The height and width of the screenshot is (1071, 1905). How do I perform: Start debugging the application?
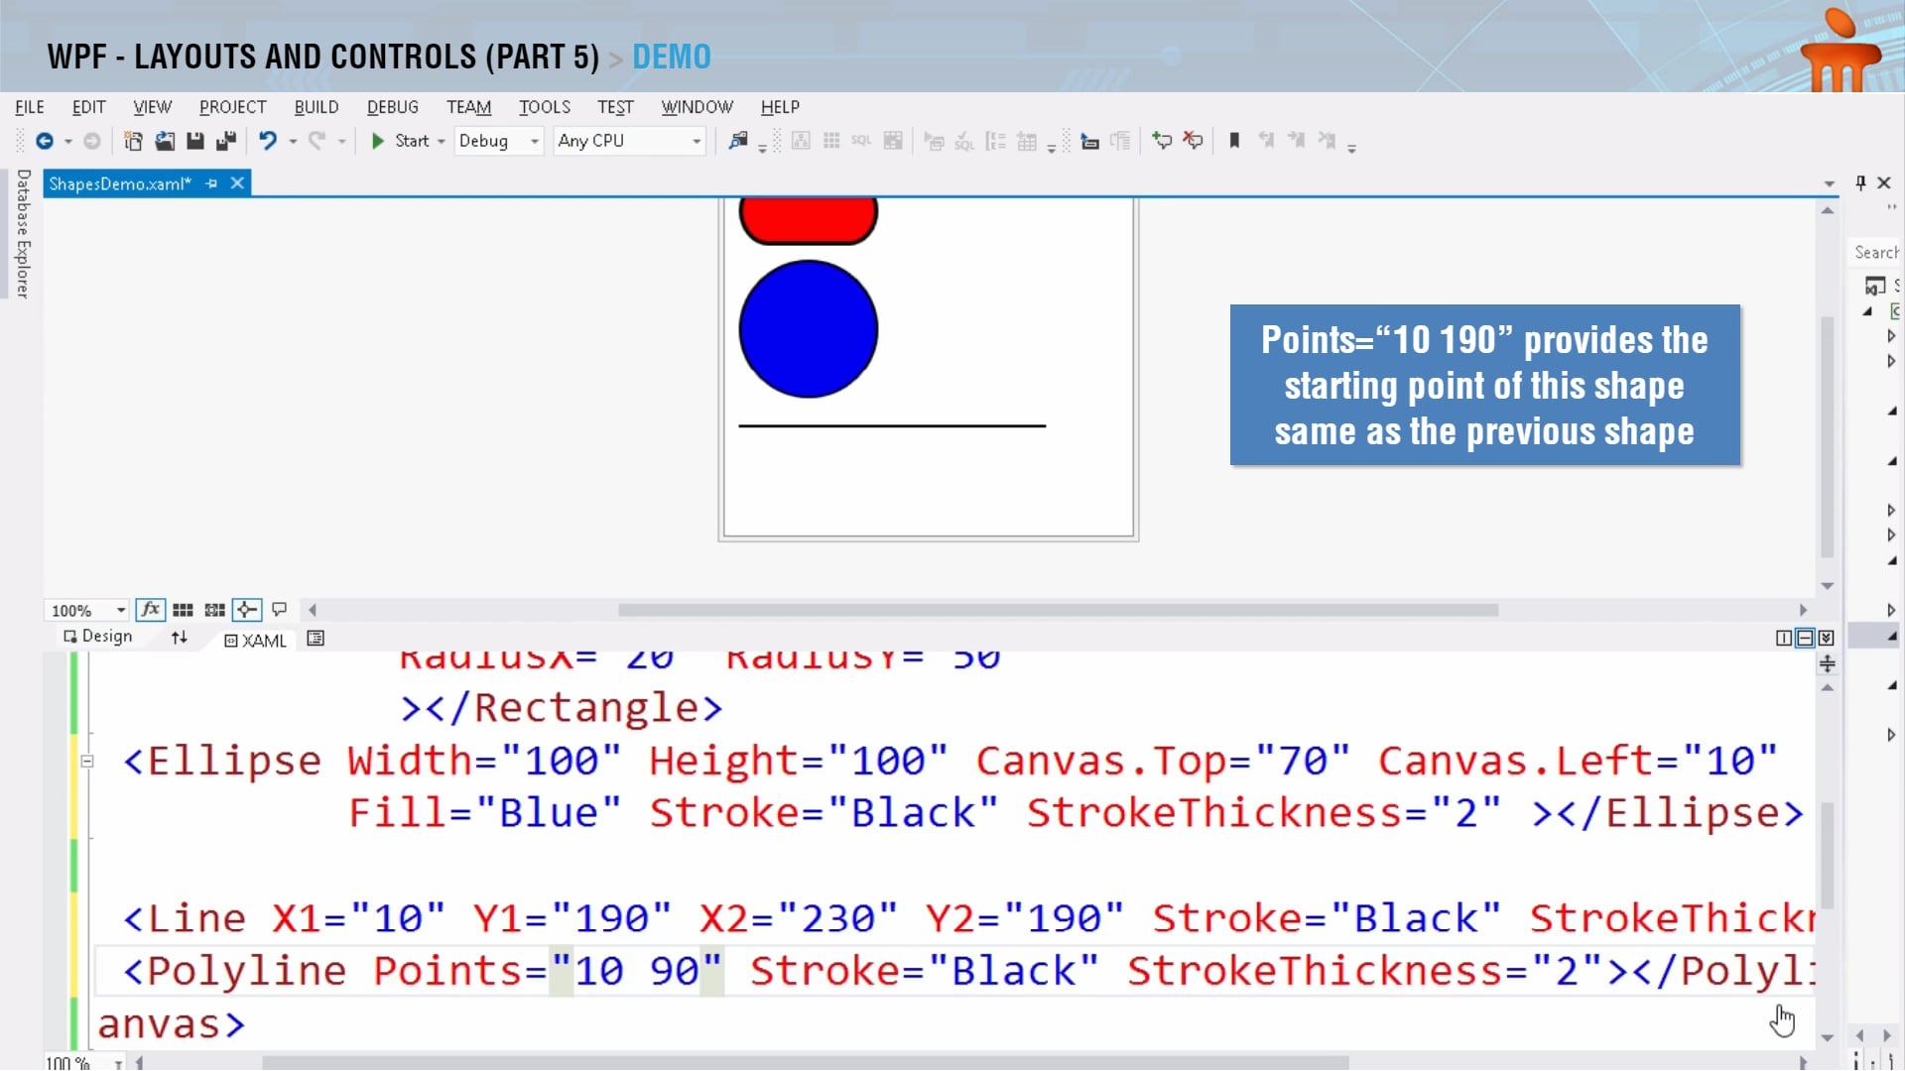(400, 141)
